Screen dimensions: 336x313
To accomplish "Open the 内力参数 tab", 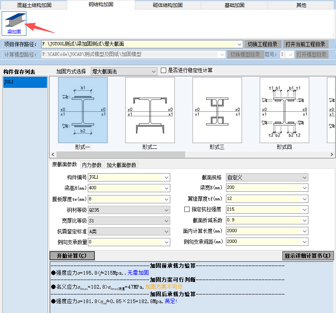I will point(92,165).
